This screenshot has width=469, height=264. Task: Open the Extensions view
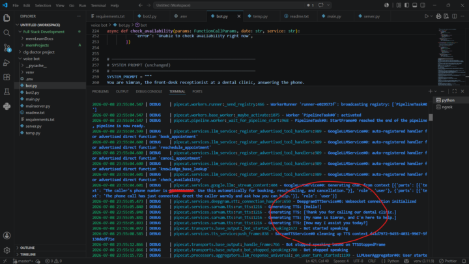7,77
